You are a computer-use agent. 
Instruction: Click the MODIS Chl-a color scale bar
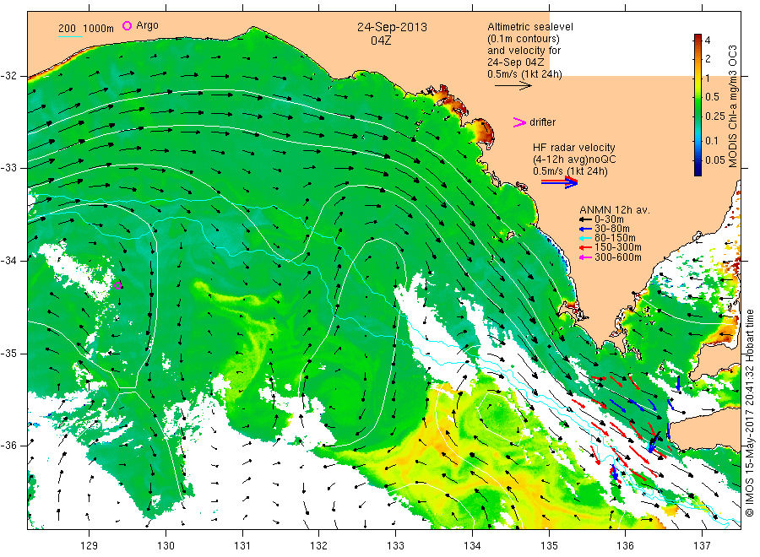click(698, 105)
